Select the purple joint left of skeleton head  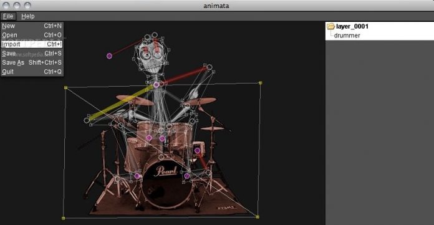[x=109, y=56]
